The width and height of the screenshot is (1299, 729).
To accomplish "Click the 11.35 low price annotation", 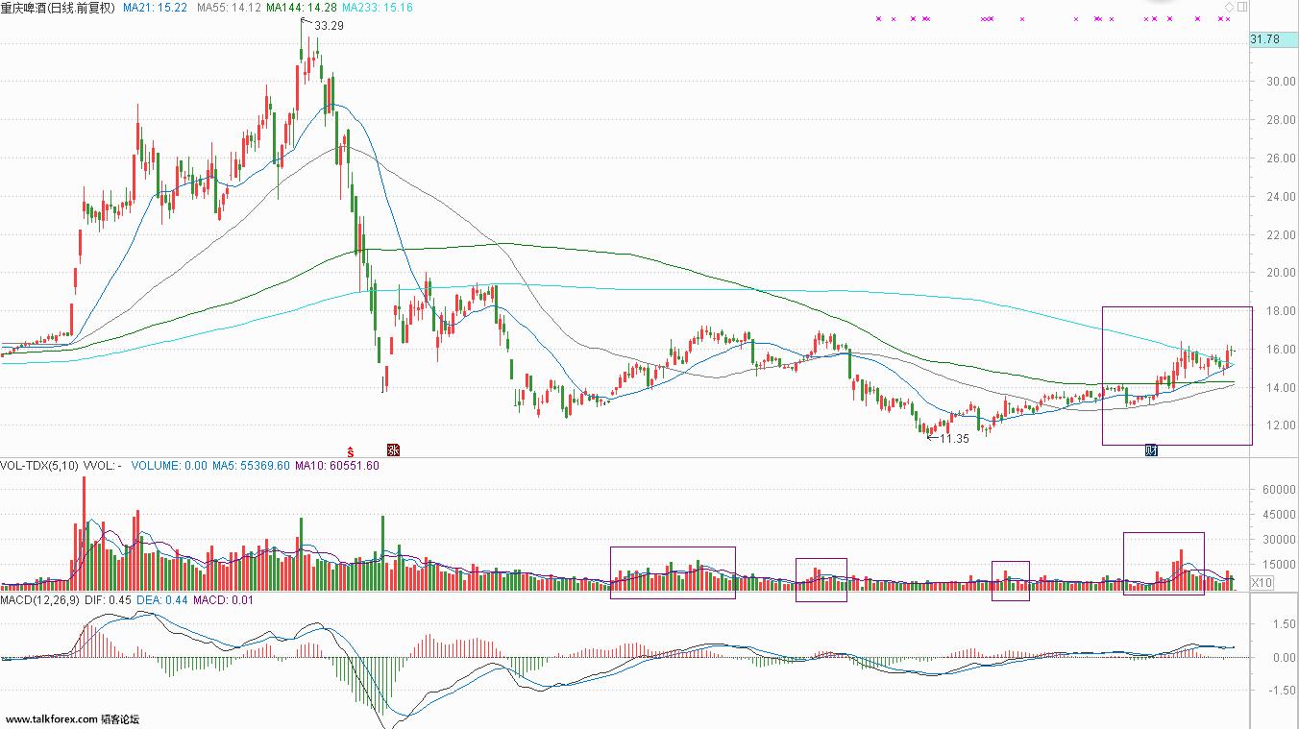I will coord(953,439).
